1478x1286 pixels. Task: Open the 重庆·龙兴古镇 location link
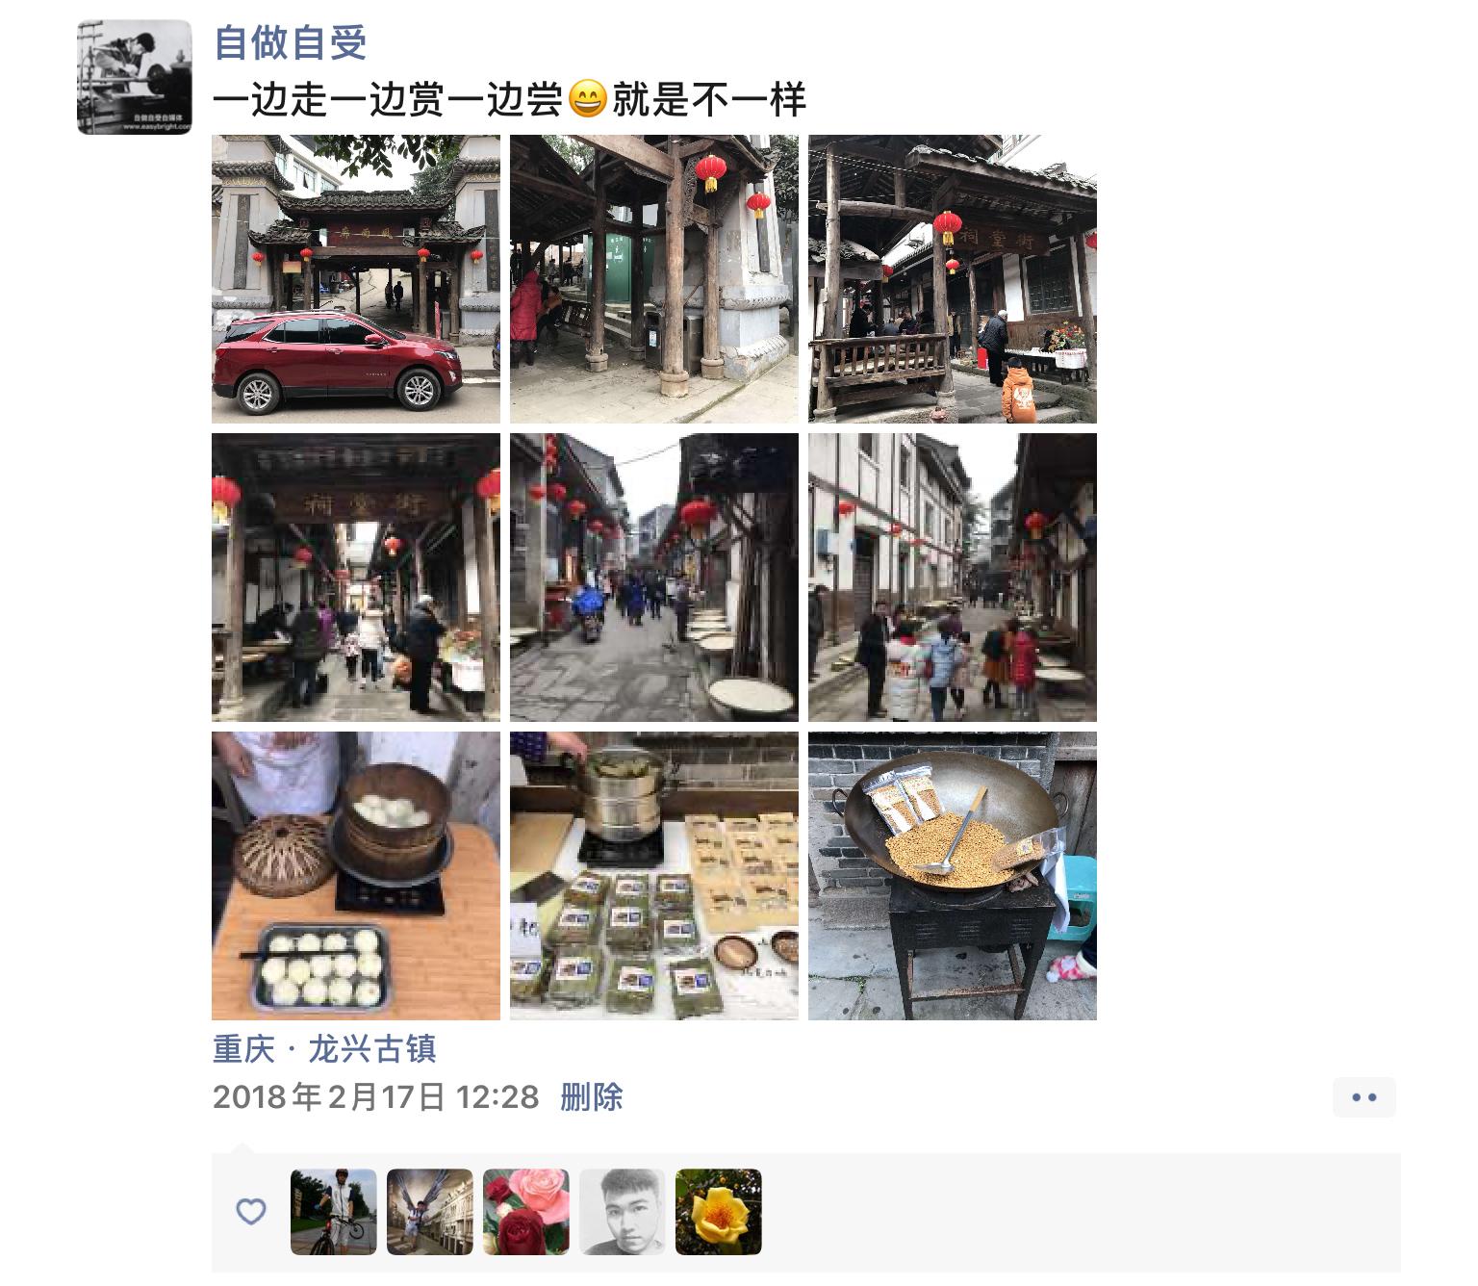[324, 1048]
